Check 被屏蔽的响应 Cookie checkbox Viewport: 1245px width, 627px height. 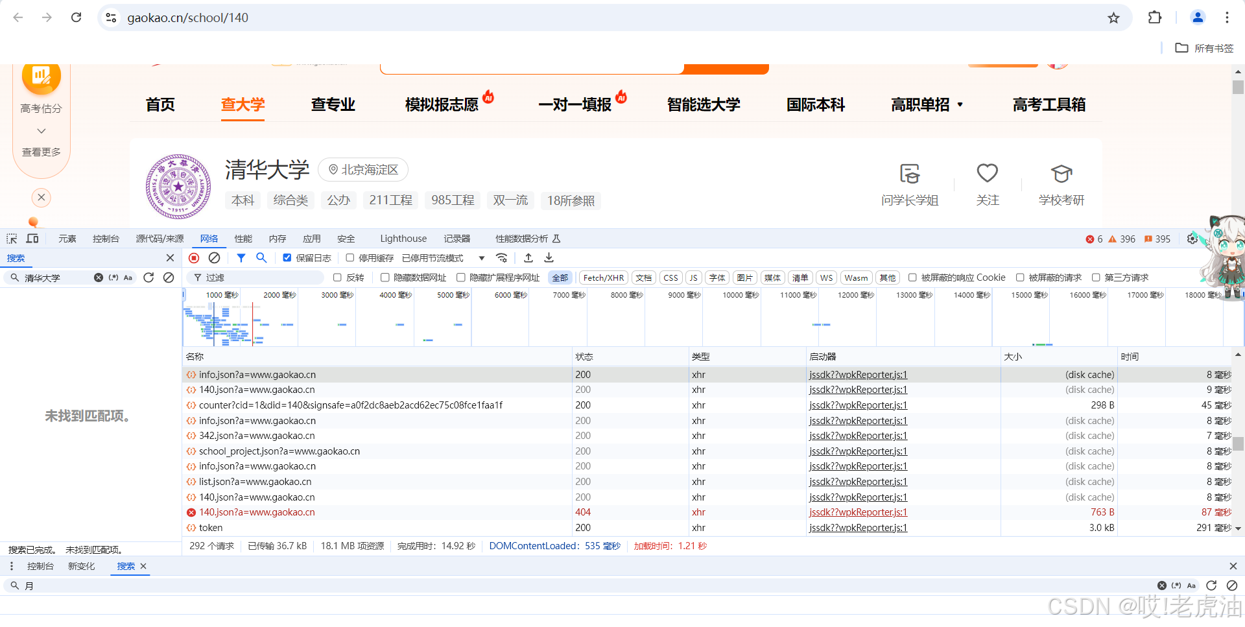pos(912,278)
